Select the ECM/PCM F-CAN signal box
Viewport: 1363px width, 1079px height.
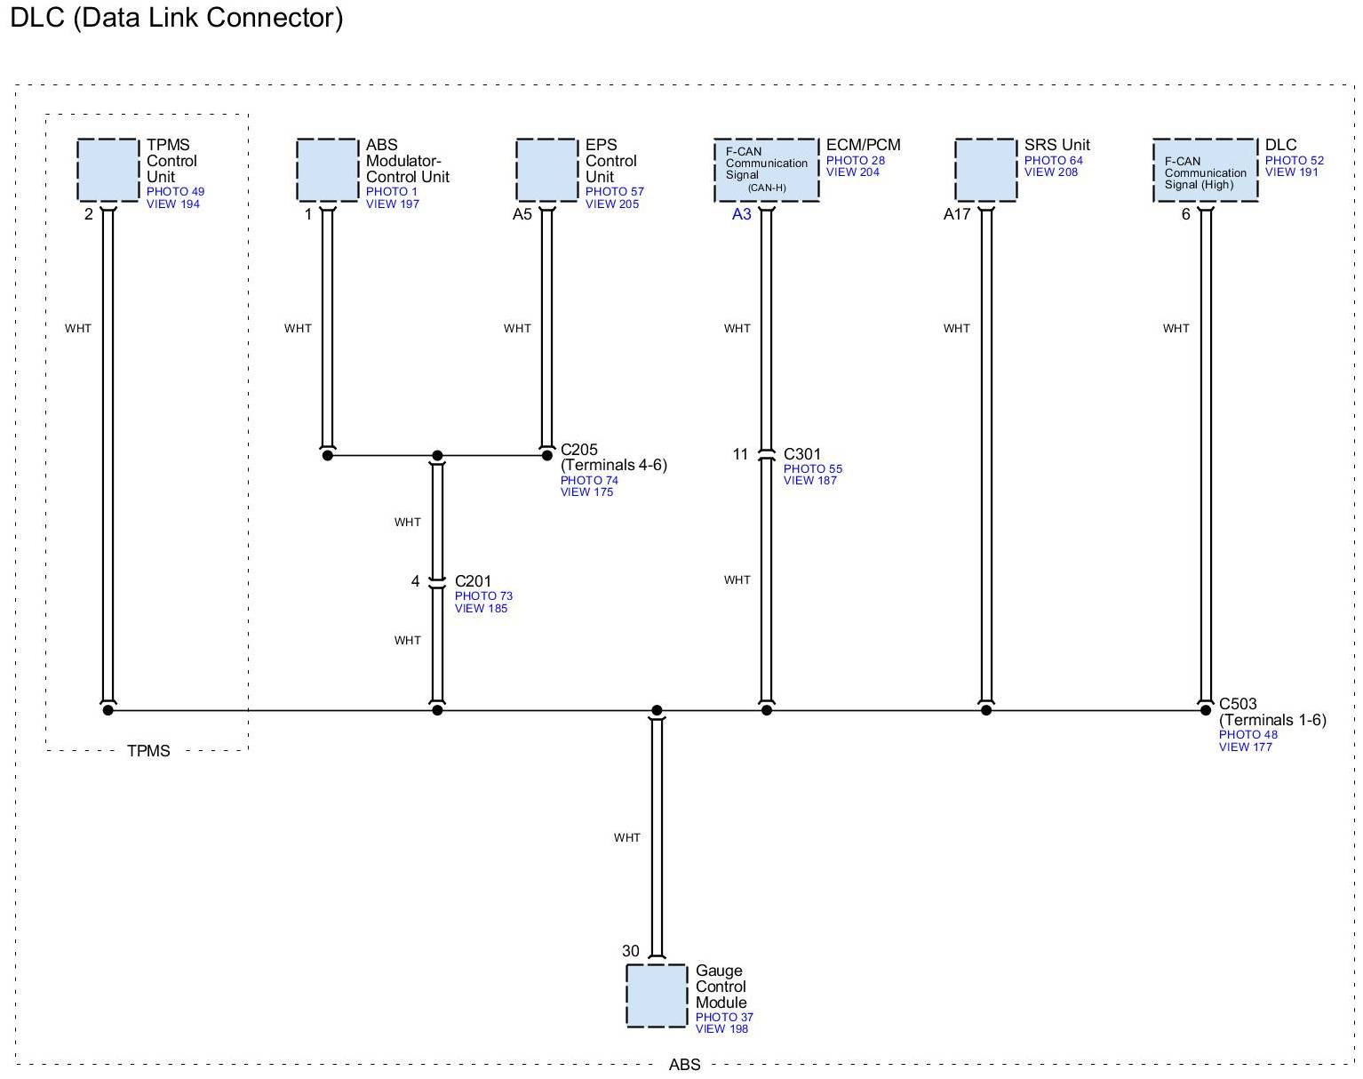(x=766, y=170)
